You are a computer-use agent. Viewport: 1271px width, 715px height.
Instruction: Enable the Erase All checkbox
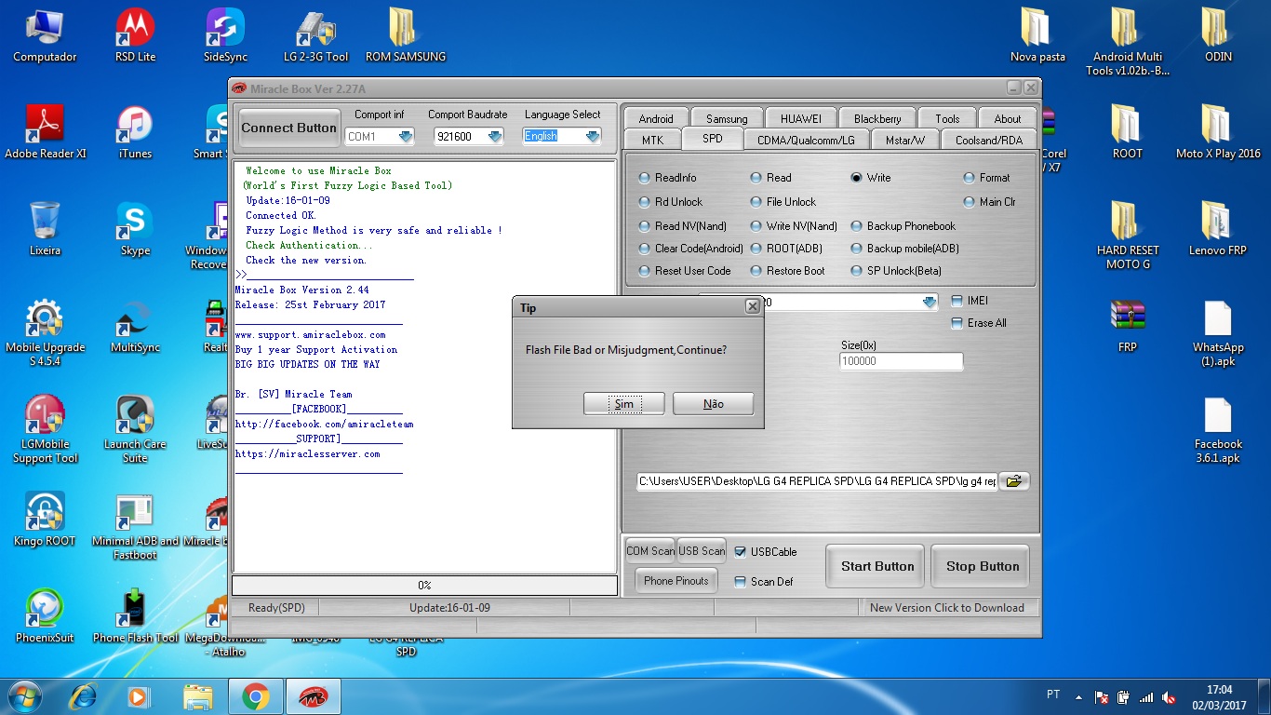click(x=957, y=323)
